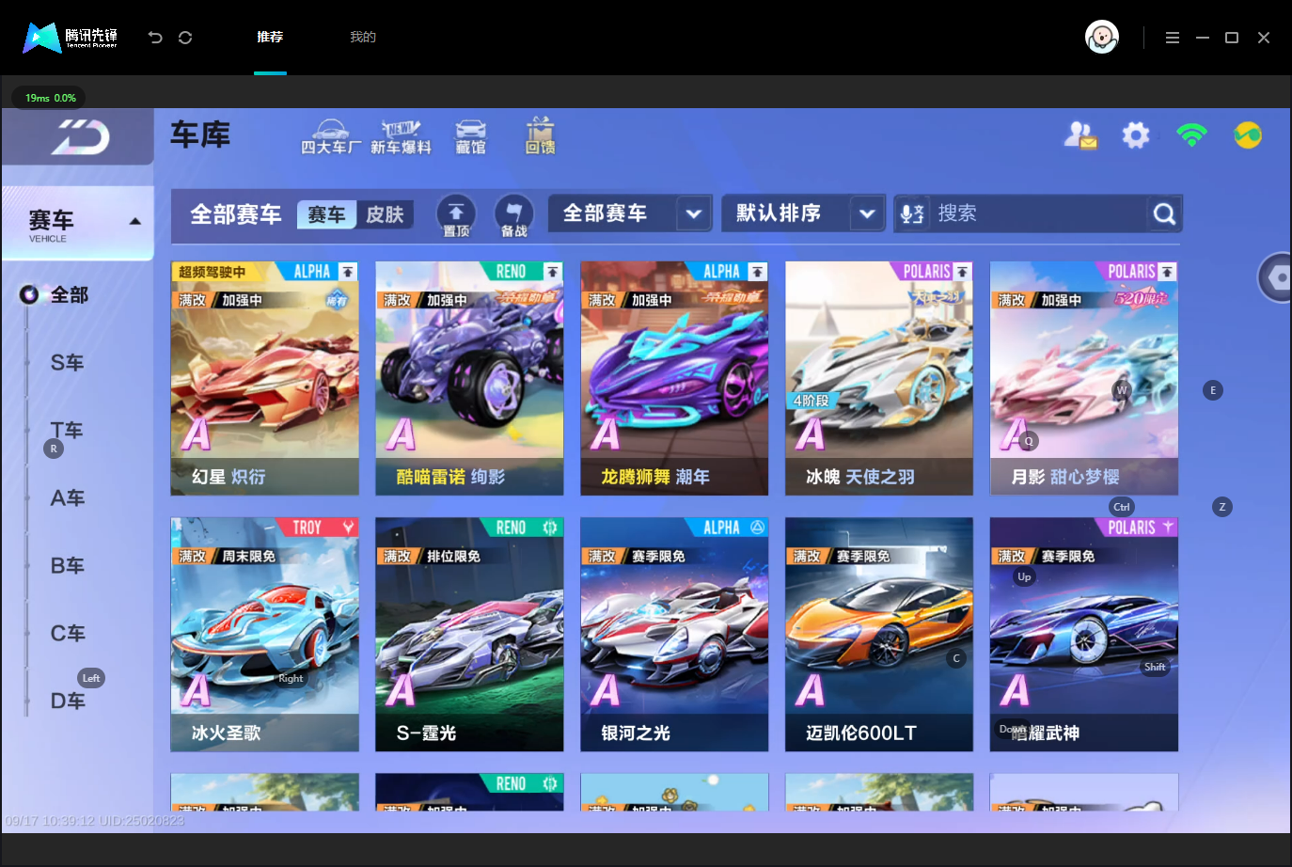This screenshot has height=867, width=1292.
Task: Switch to the 我的 tab
Action: 363,38
